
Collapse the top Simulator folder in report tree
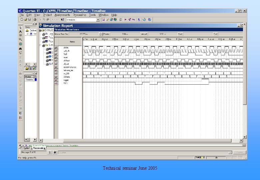(x=40, y=30)
